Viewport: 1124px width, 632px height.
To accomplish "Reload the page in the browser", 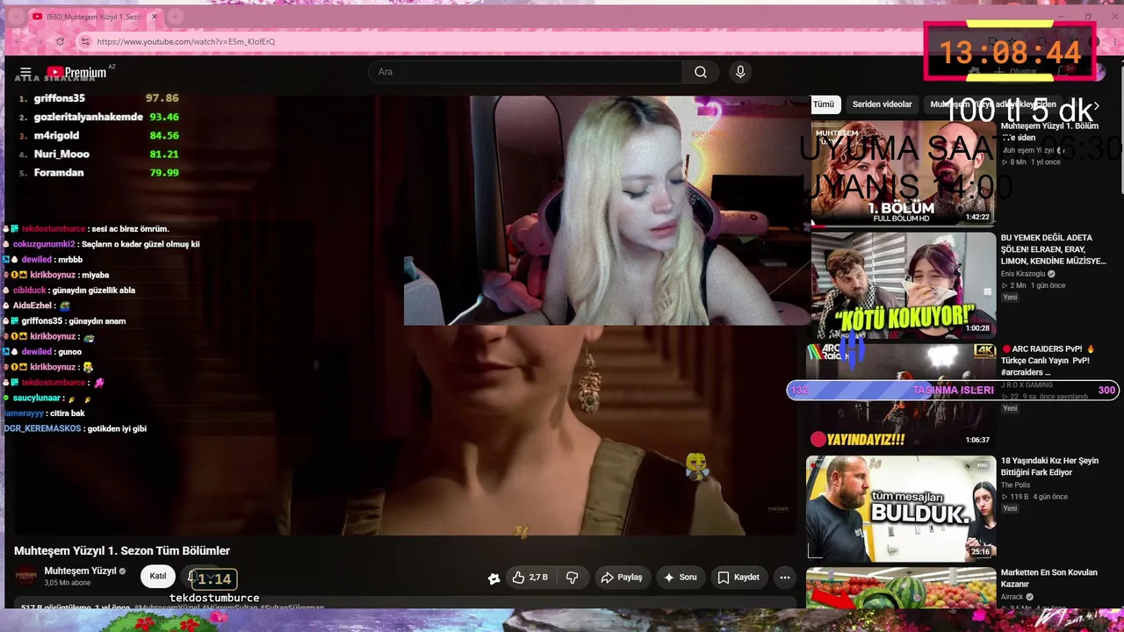I will [60, 41].
